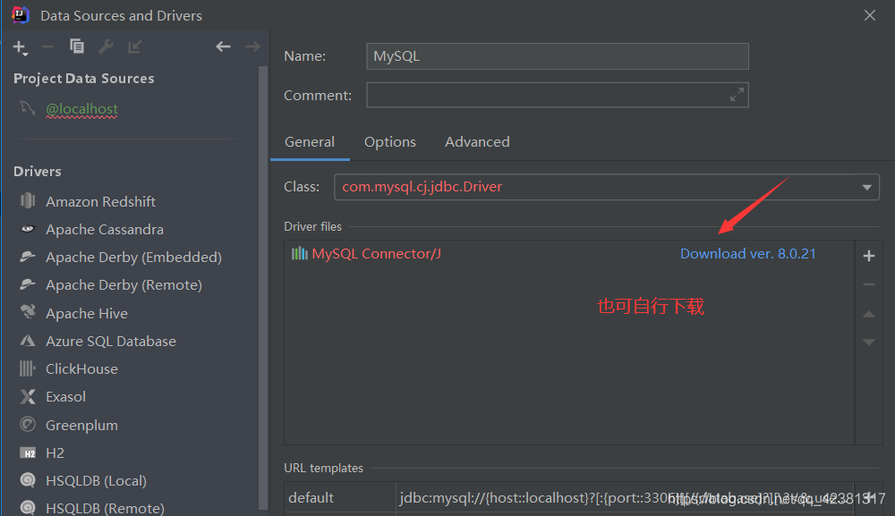Screen dimensions: 895x516
Task: Click the Make Global arrow icon
Action: tap(135, 47)
